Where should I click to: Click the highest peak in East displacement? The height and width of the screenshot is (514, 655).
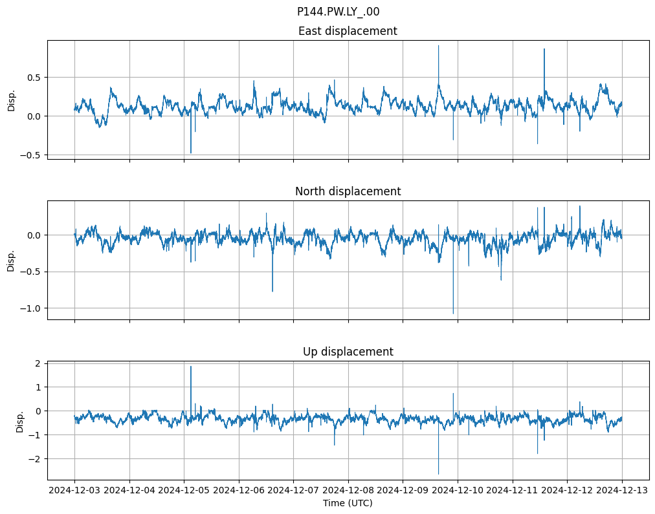click(438, 47)
